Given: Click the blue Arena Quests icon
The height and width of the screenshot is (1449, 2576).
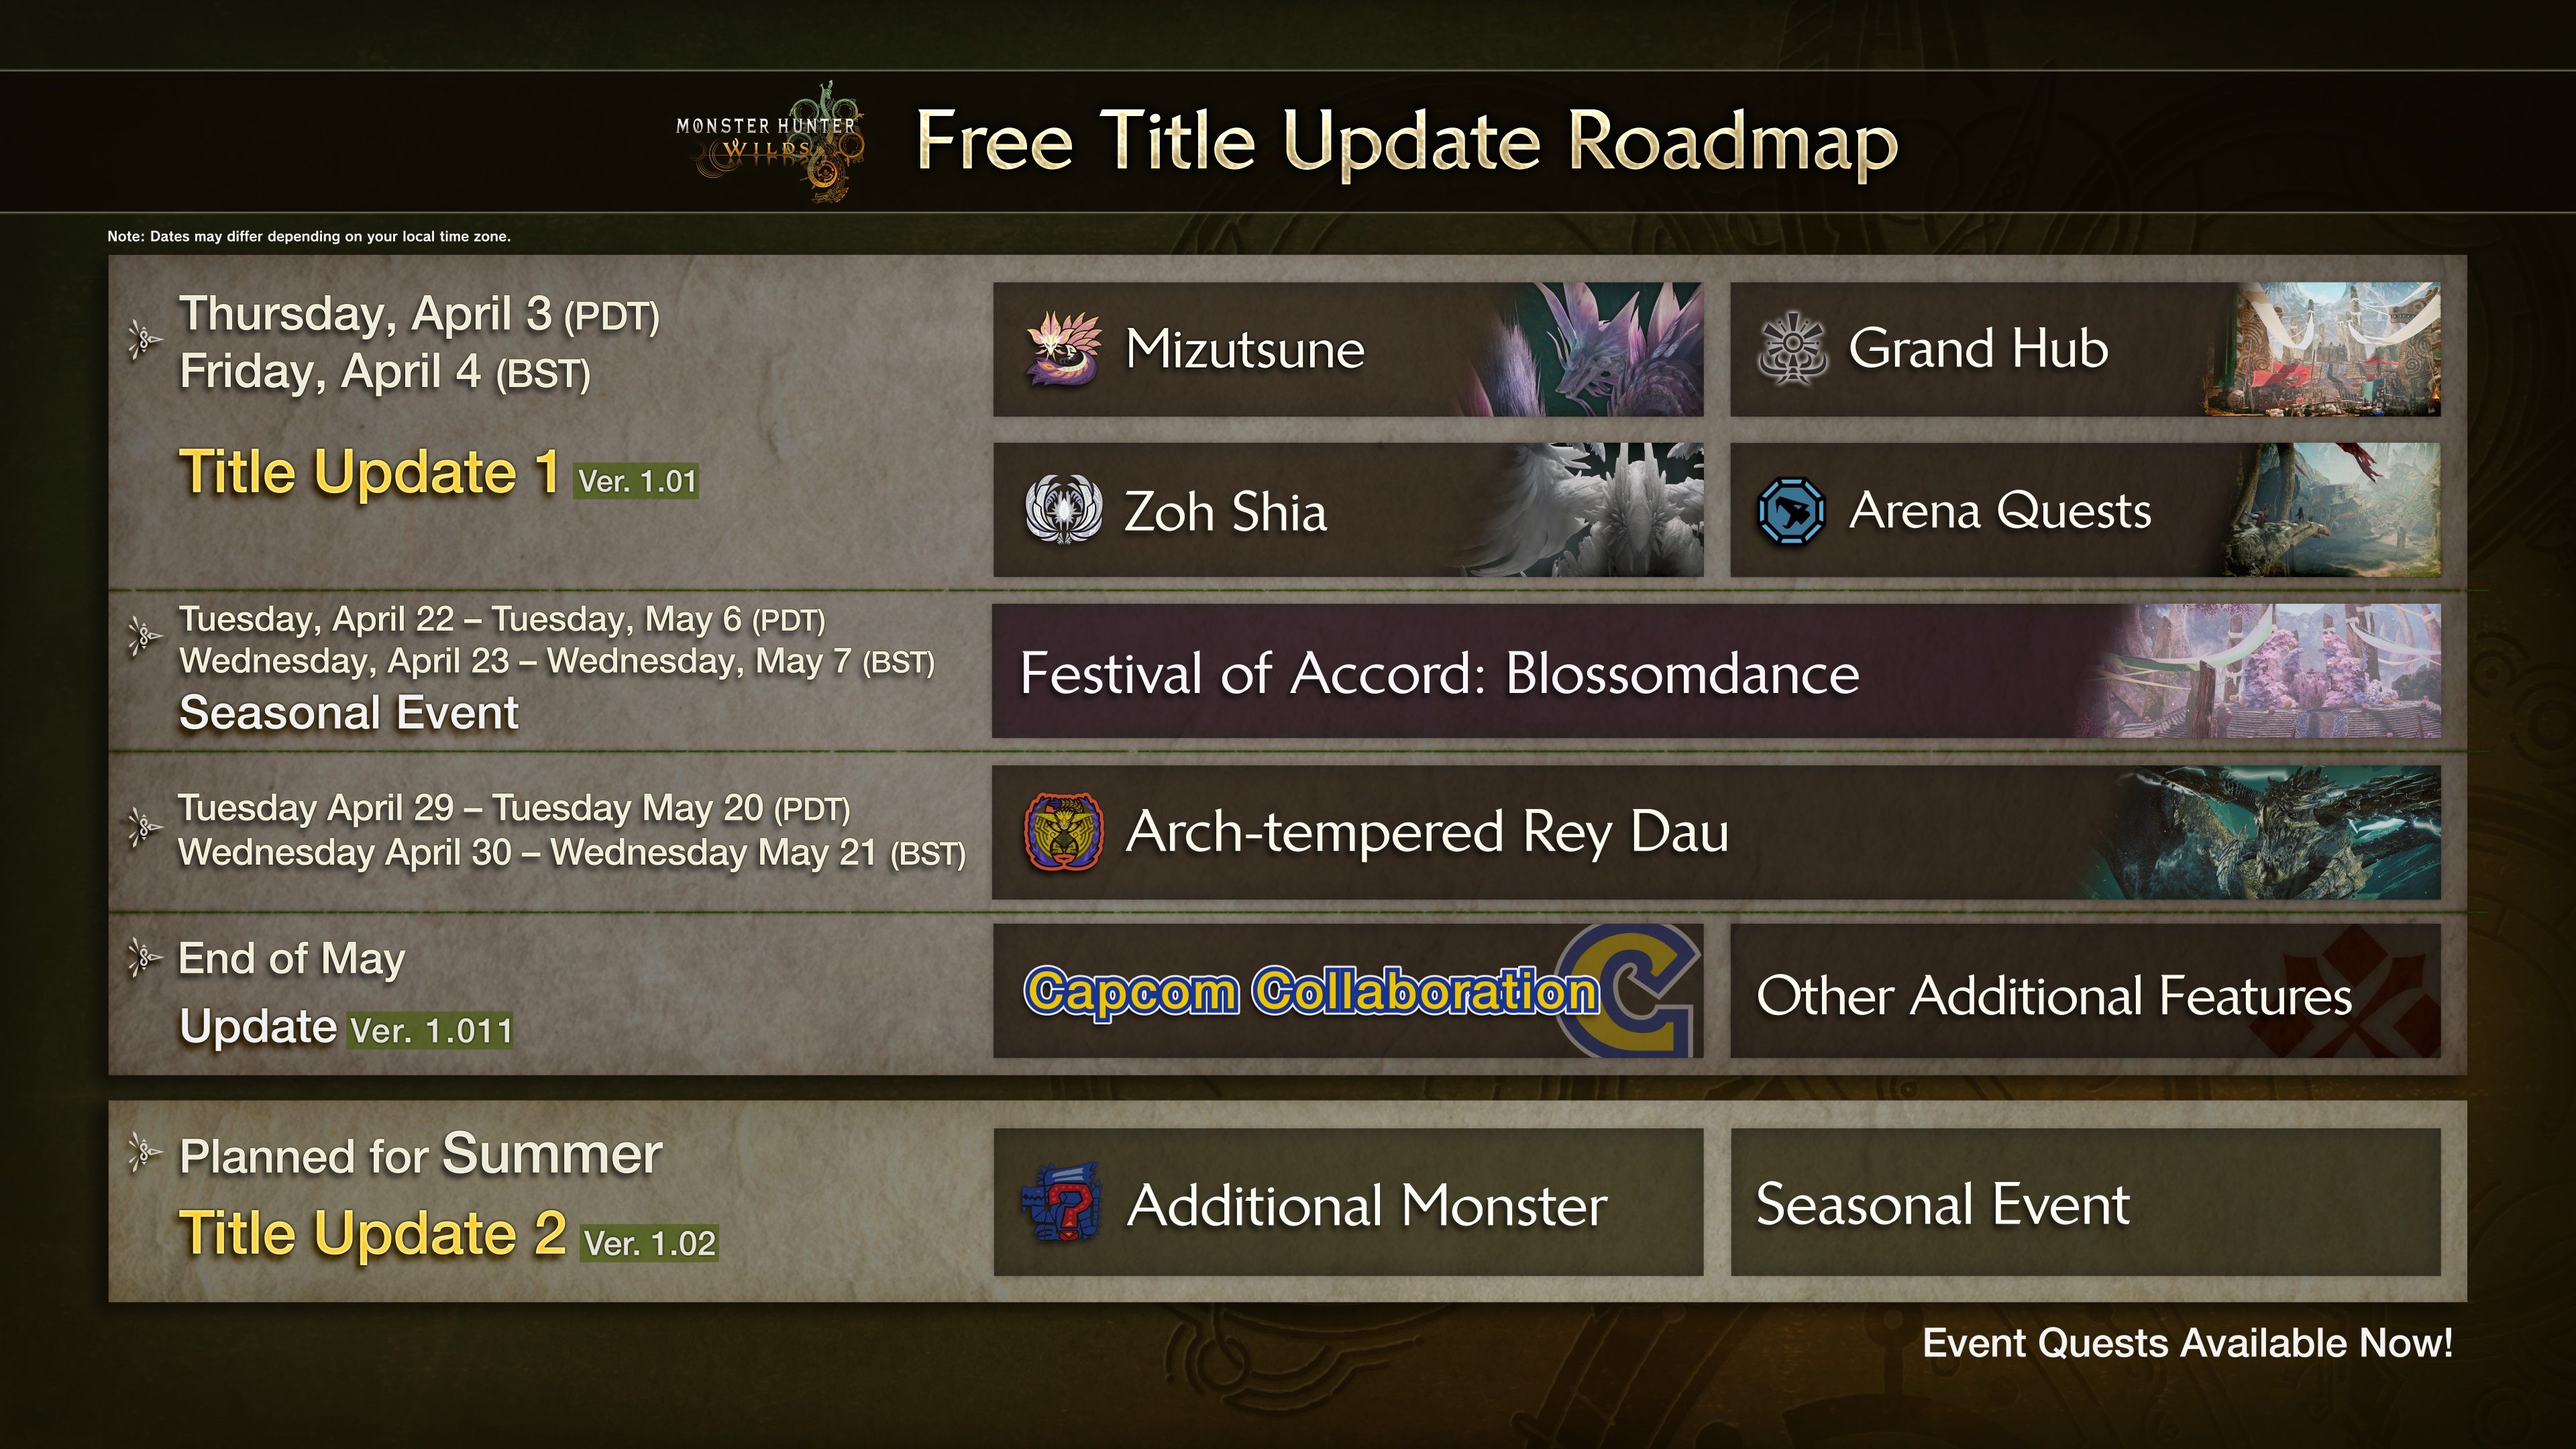Looking at the screenshot, I should coord(1791,511).
